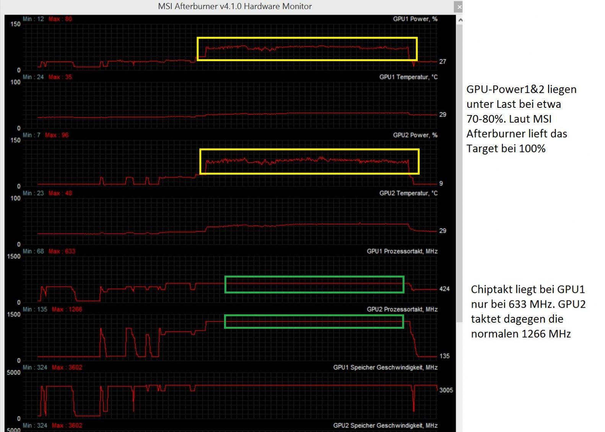Click the 'GPU2 Power, %' graph label
Screen dimensions: 605x432
point(415,135)
